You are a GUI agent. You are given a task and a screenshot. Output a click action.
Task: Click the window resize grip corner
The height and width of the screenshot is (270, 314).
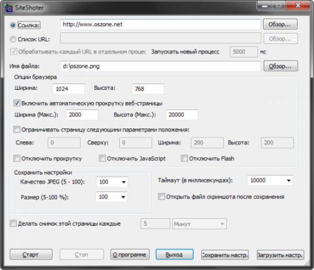click(306, 263)
